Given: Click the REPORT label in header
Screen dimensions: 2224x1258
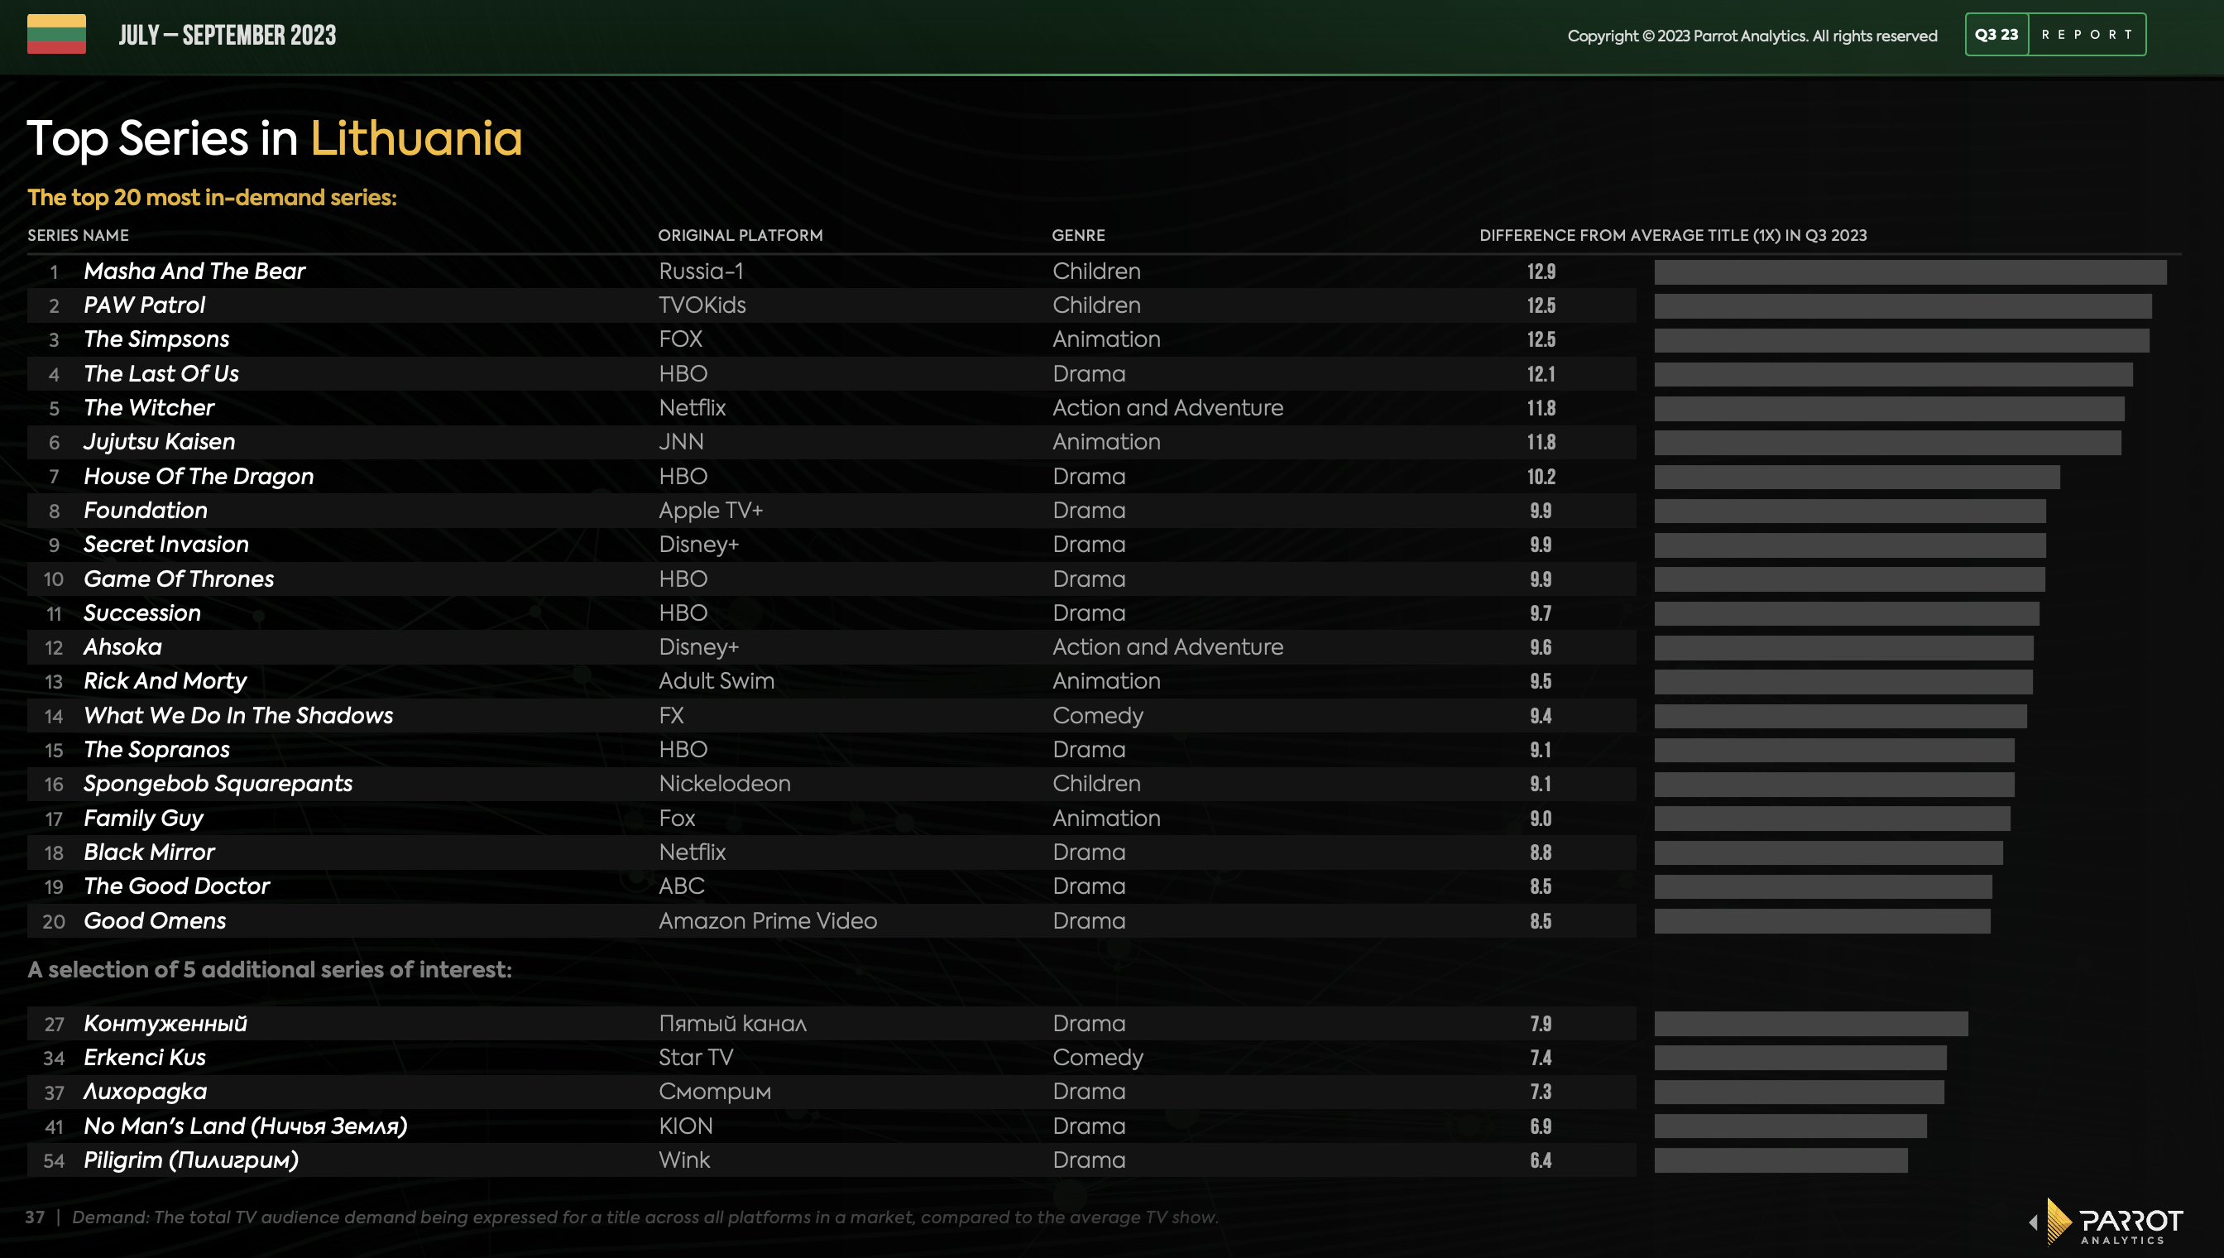Looking at the screenshot, I should (x=2087, y=35).
